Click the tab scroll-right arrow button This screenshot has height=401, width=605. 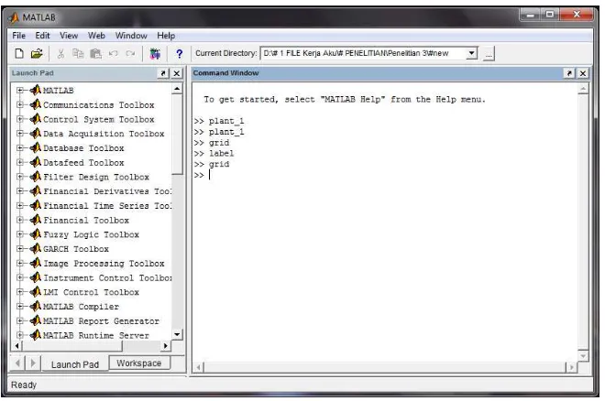(33, 363)
